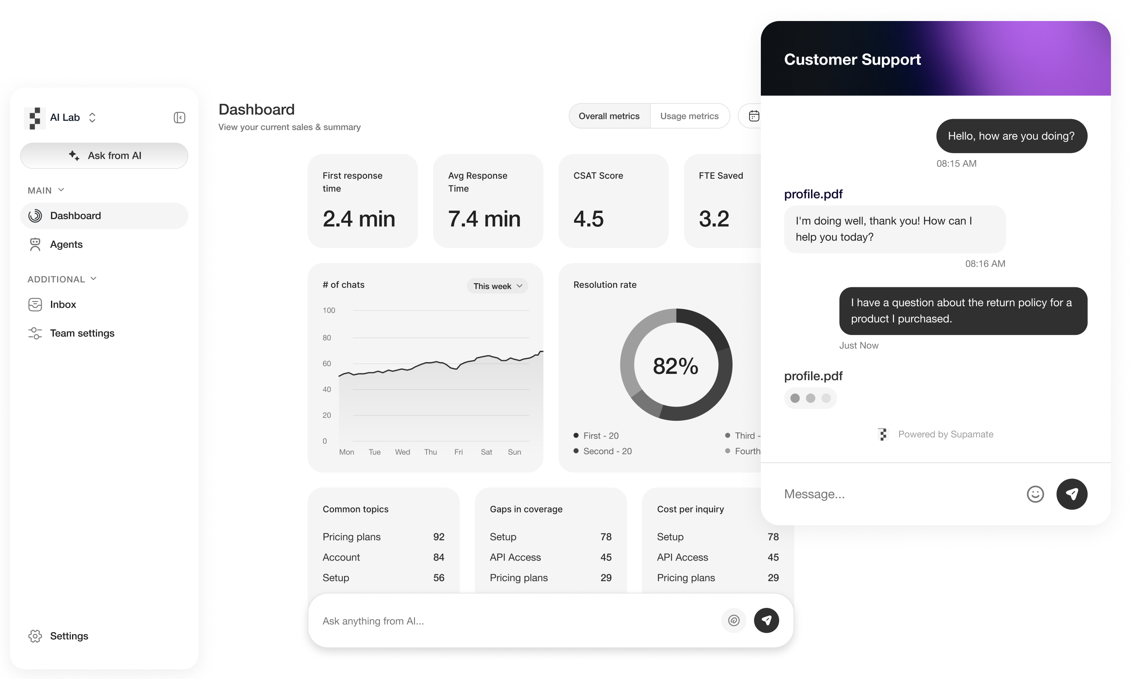The height and width of the screenshot is (679, 1136).
Task: Open emoji picker in chat widget
Action: tap(1035, 494)
